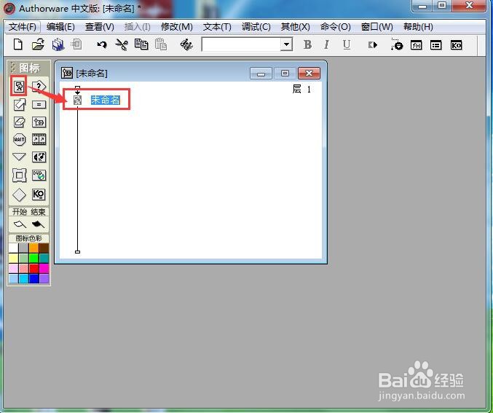The image size is (493, 413).
Task: Open a file with the folder icon
Action: click(38, 44)
